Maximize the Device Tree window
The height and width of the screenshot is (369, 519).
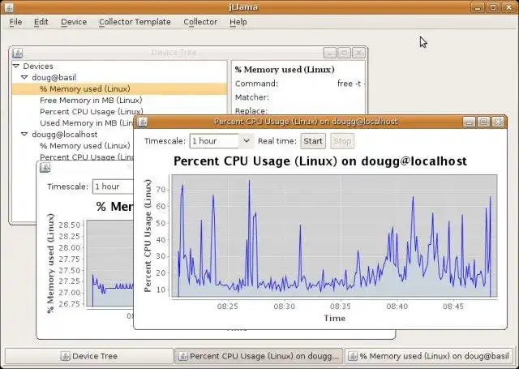click(344, 53)
